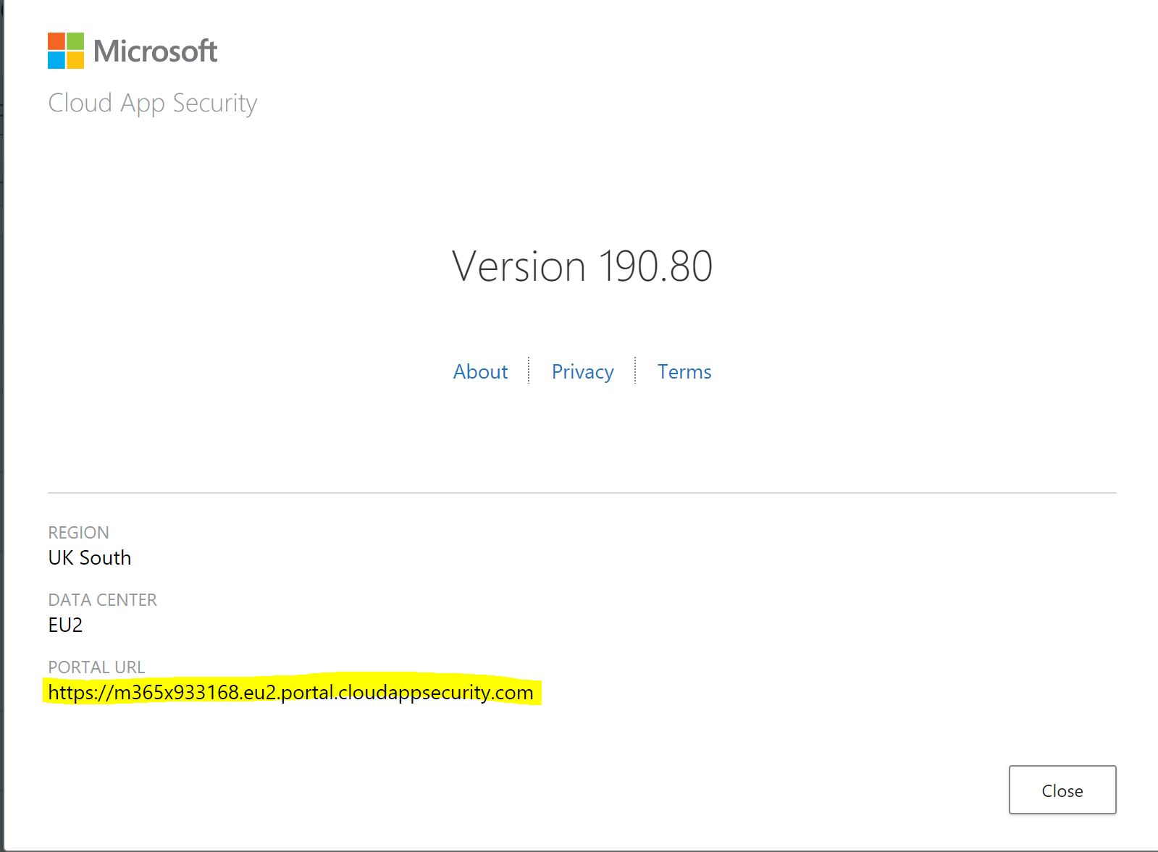This screenshot has width=1158, height=852.
Task: Click the green square of the Microsoft logo
Action: click(75, 41)
